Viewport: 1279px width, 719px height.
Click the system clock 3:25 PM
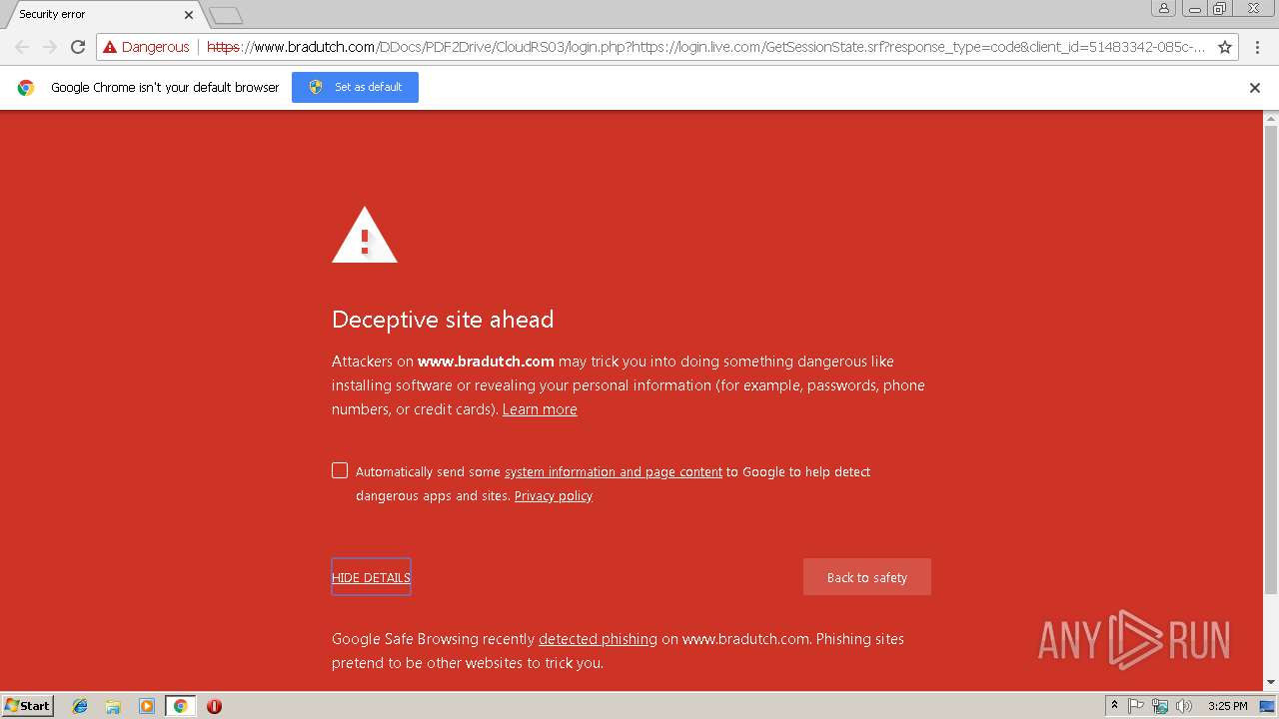tap(1227, 706)
